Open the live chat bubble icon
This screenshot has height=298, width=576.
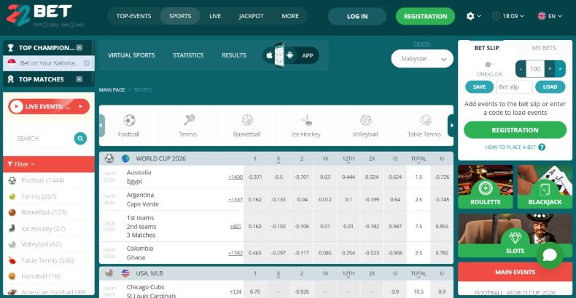tap(550, 255)
